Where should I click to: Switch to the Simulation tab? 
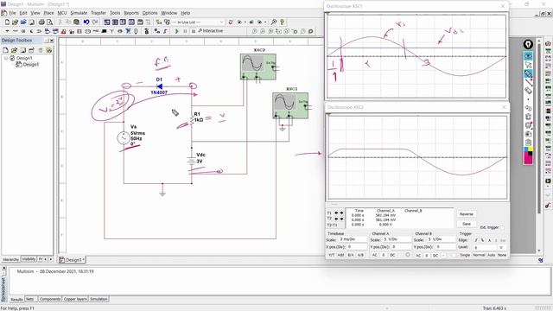(x=99, y=299)
